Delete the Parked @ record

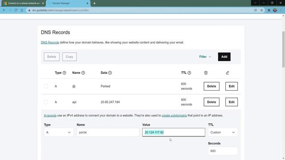(212, 86)
